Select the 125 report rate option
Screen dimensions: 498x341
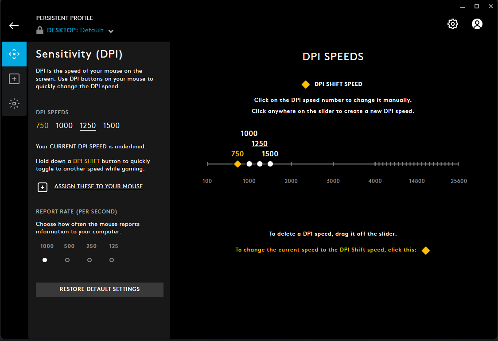[112, 260]
